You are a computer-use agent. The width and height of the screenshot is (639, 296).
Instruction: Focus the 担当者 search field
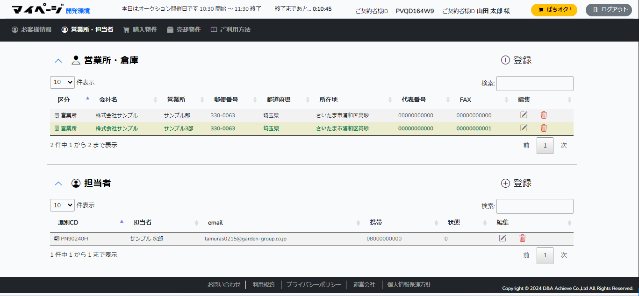(535, 206)
